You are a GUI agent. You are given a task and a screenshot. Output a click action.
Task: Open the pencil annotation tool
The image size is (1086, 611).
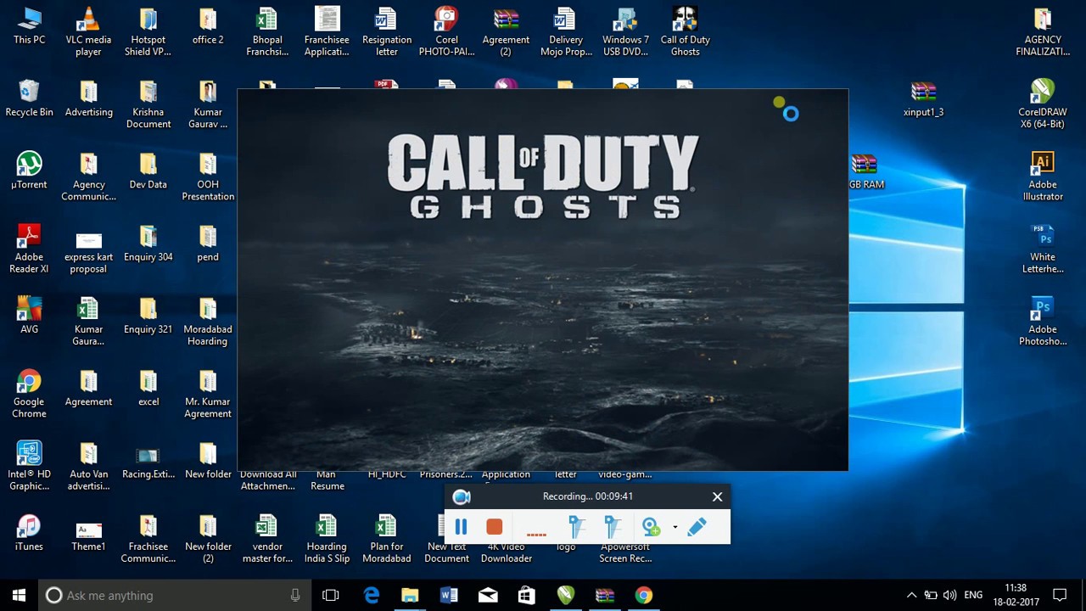pyautogui.click(x=697, y=527)
